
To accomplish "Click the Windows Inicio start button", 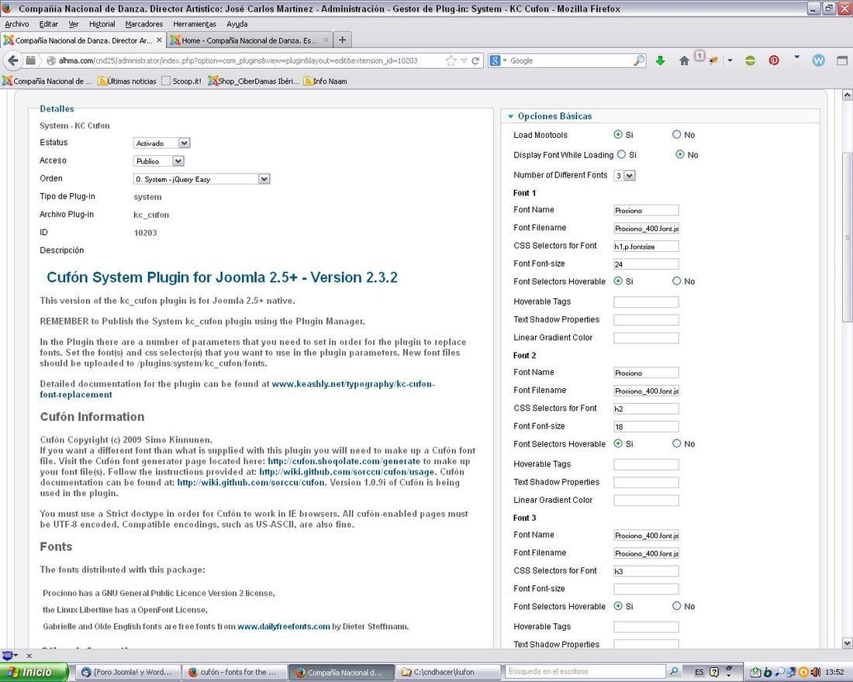I will (34, 672).
